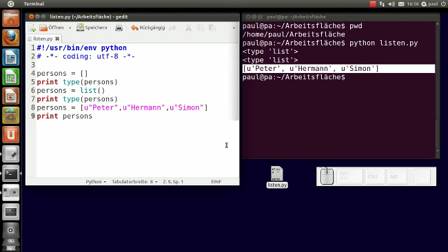Open the Ubuntu Dash home button

[10, 3]
